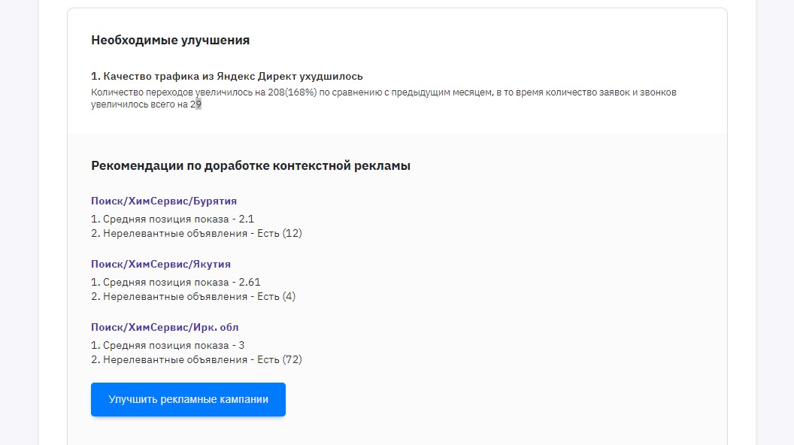
Task: Click the 208(168%) value in the paragraph
Action: [292, 92]
